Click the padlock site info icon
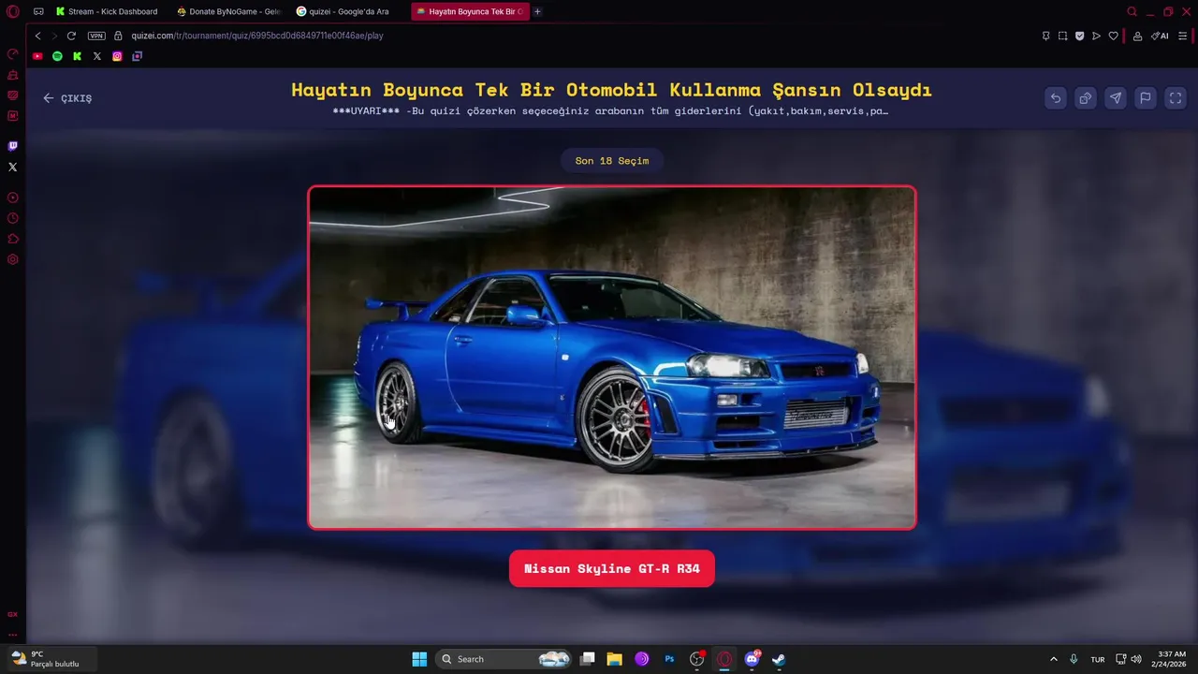 pos(118,36)
